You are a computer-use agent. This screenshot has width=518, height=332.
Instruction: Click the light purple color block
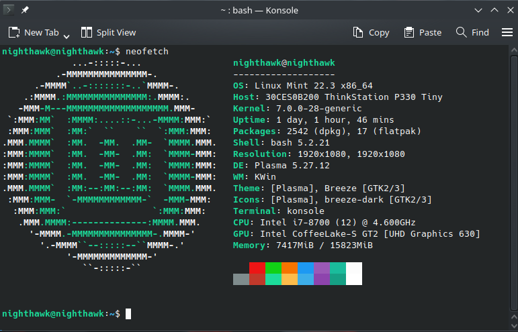(322, 268)
